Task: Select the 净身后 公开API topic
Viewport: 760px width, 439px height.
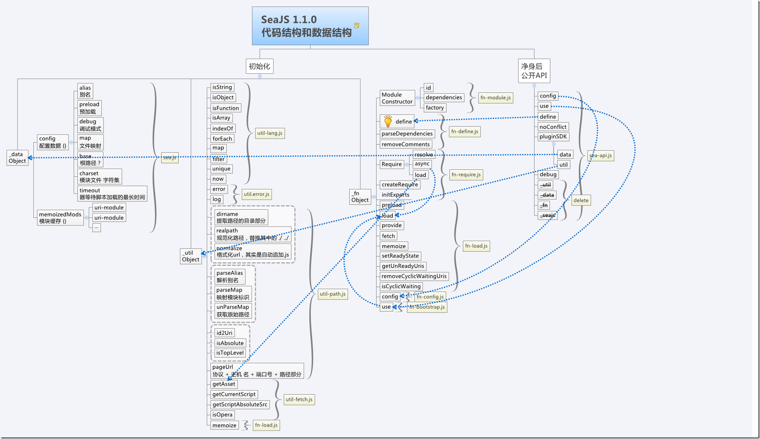Action: coord(534,71)
